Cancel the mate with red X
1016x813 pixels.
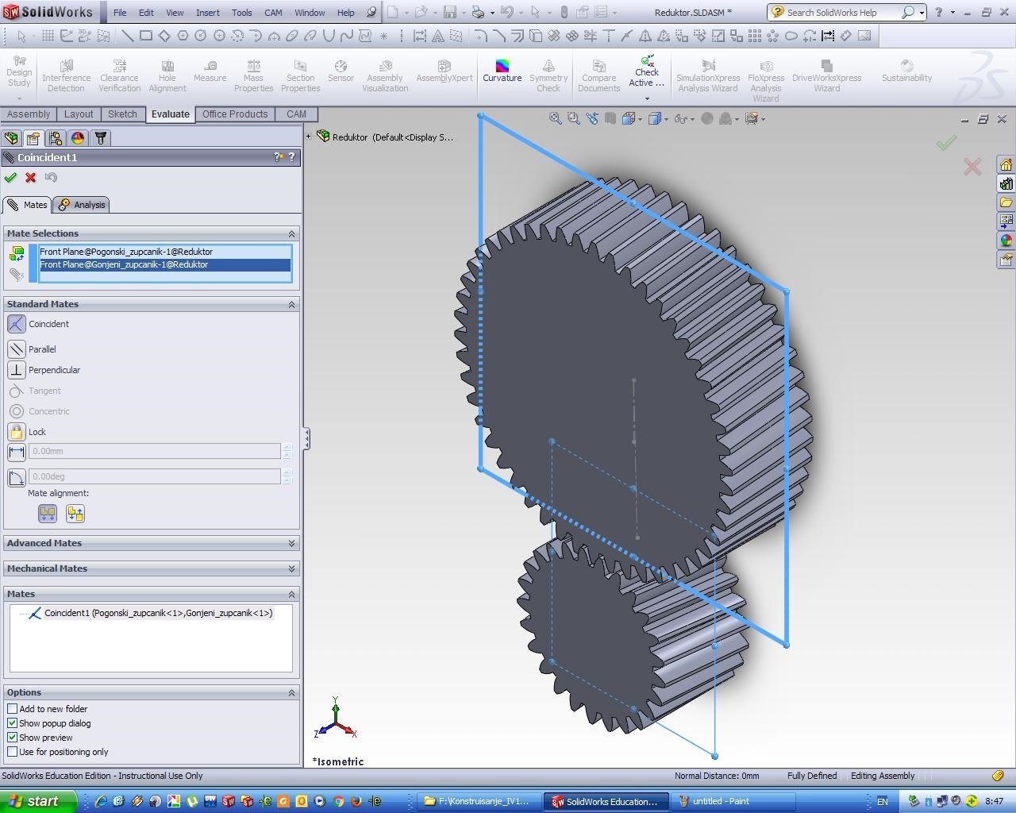tap(31, 177)
